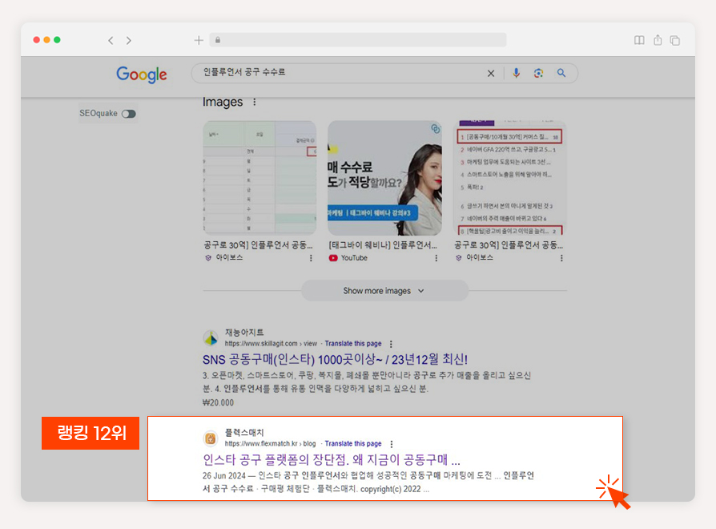Open the [태그바이 웨비나] image caption
The height and width of the screenshot is (529, 716).
tap(383, 245)
